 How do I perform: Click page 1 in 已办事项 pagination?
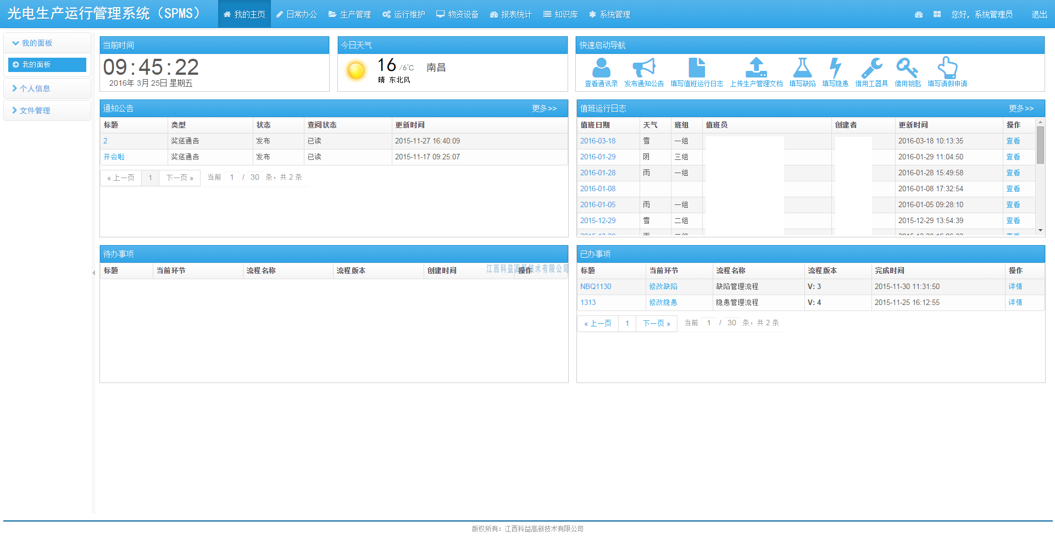[x=628, y=323]
